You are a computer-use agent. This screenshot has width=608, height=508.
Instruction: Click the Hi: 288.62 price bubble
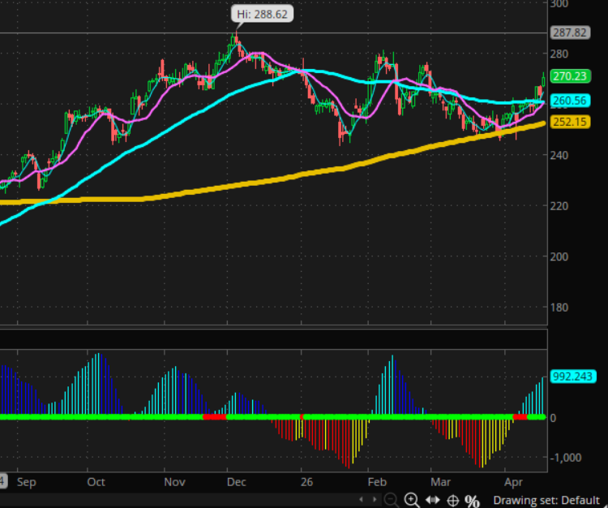tap(262, 15)
